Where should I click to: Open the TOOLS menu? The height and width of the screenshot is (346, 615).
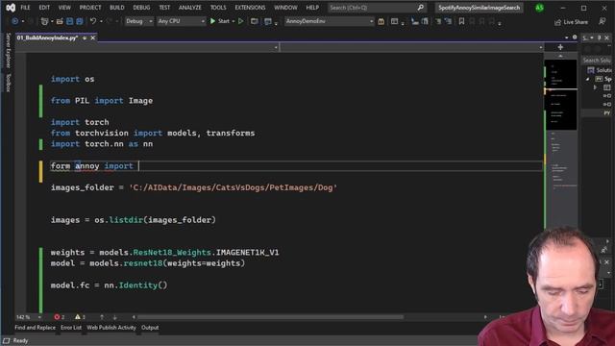[218, 8]
